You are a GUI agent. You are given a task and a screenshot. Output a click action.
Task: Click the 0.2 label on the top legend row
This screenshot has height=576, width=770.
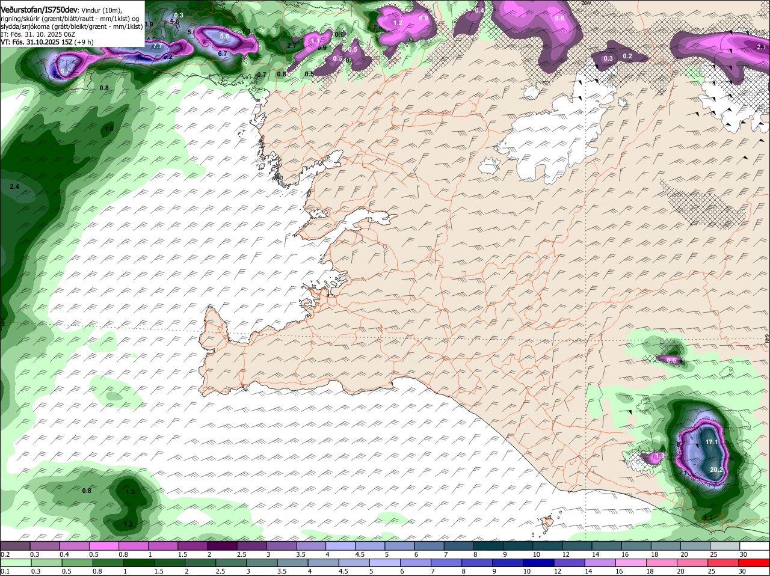[x=5, y=554]
